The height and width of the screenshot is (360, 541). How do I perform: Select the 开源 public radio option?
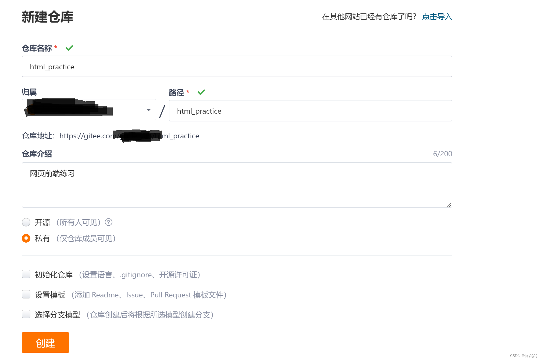[x=26, y=222]
